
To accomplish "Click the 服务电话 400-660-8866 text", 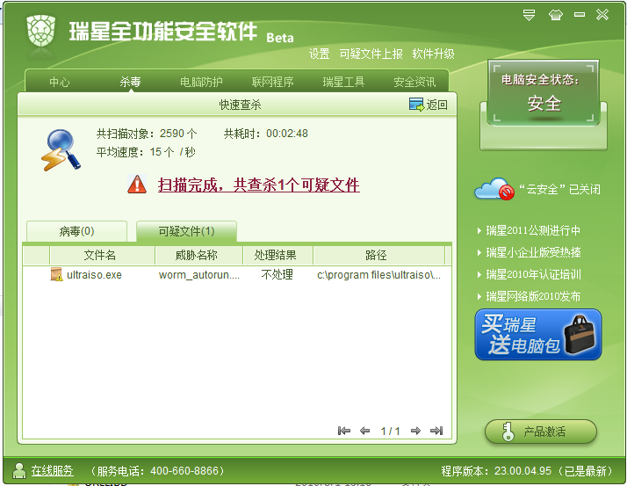I will [x=156, y=471].
